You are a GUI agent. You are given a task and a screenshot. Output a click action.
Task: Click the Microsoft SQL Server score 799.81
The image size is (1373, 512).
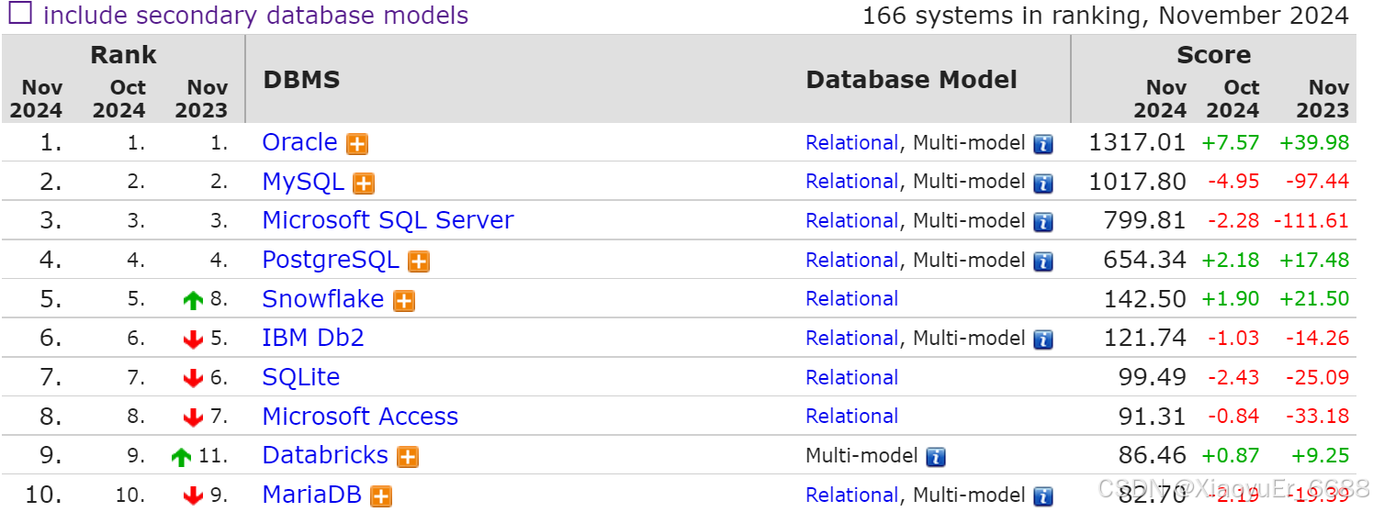(x=1144, y=221)
